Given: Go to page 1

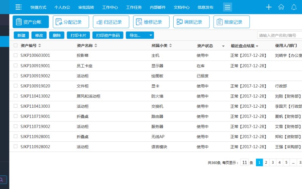Looking at the screenshot, I should pos(259,163).
